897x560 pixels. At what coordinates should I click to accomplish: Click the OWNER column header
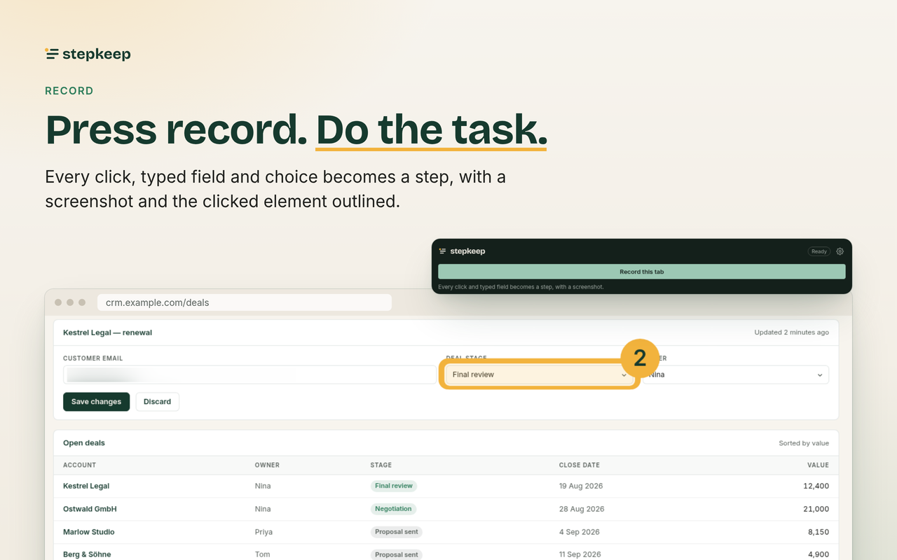[267, 465]
